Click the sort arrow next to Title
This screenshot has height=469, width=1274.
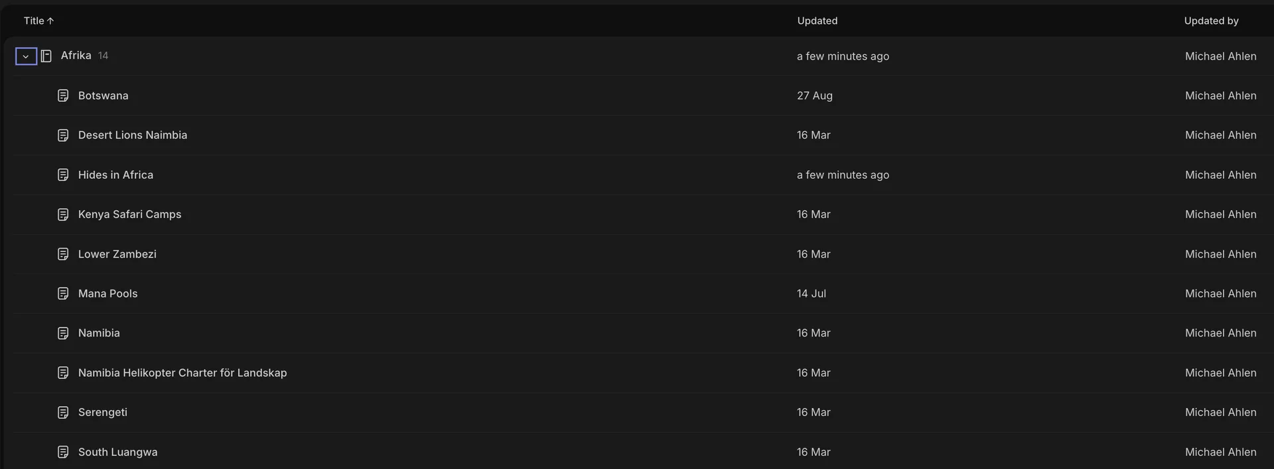(x=50, y=21)
